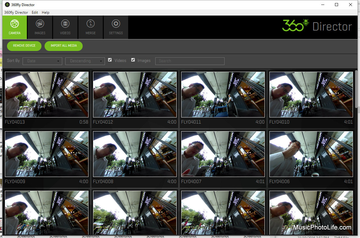Maximize the 360fly Director window
The height and width of the screenshot is (238, 360).
pos(336,5)
